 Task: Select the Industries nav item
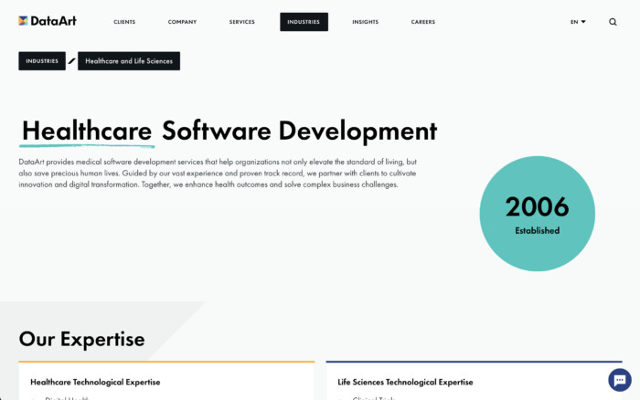[x=304, y=22]
